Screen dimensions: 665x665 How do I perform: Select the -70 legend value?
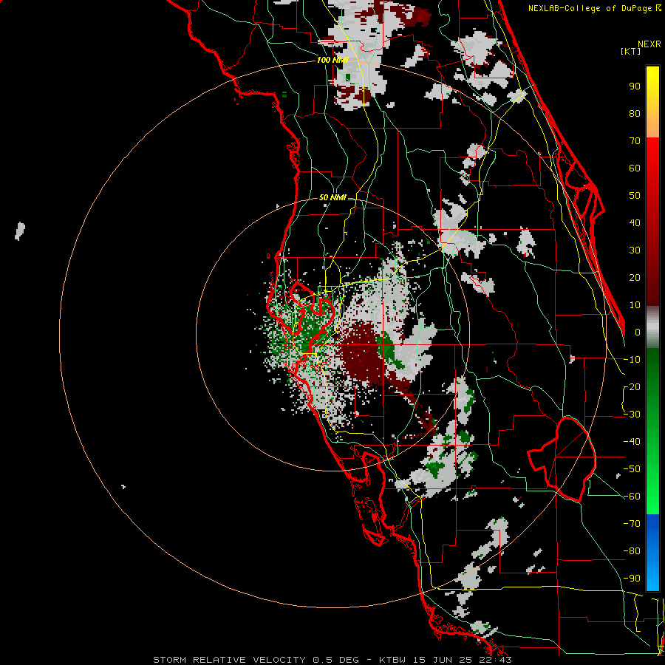point(632,524)
